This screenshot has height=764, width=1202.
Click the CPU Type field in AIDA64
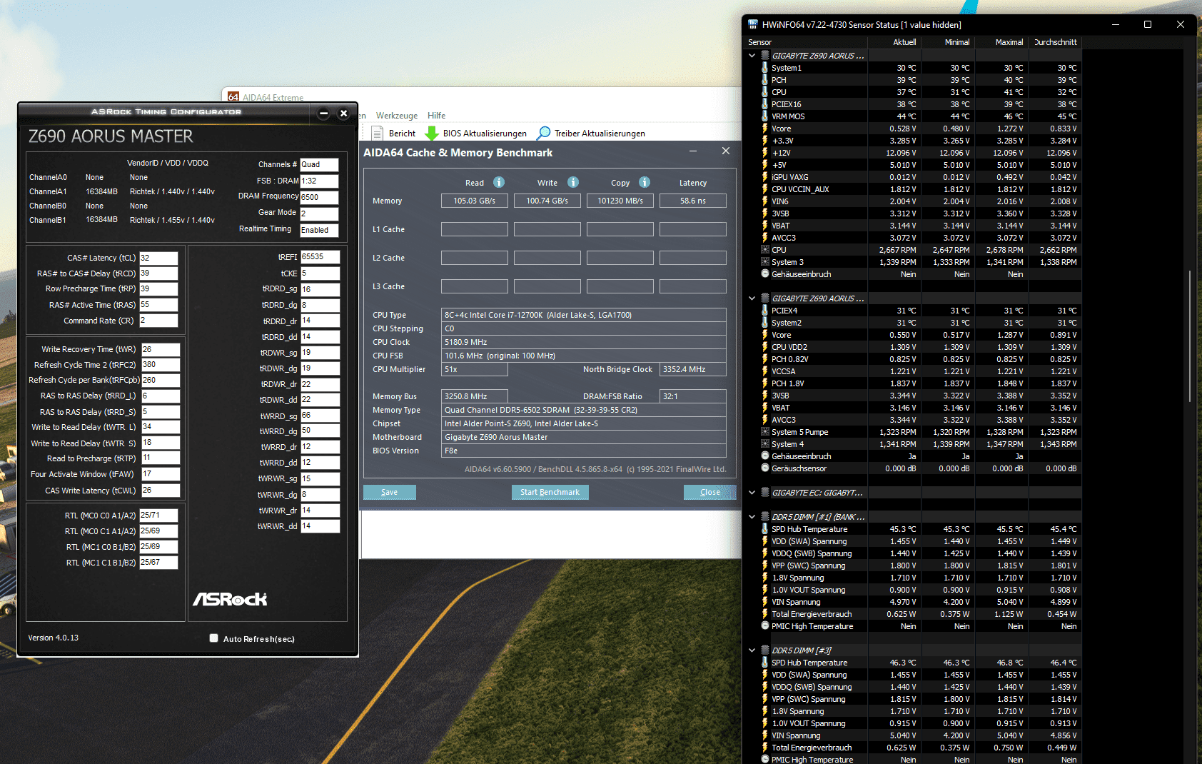583,315
